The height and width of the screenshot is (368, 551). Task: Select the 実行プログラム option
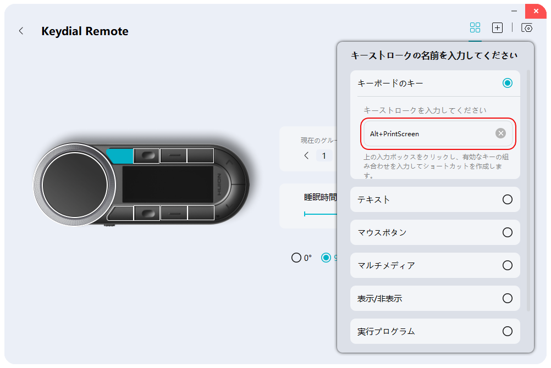(434, 331)
